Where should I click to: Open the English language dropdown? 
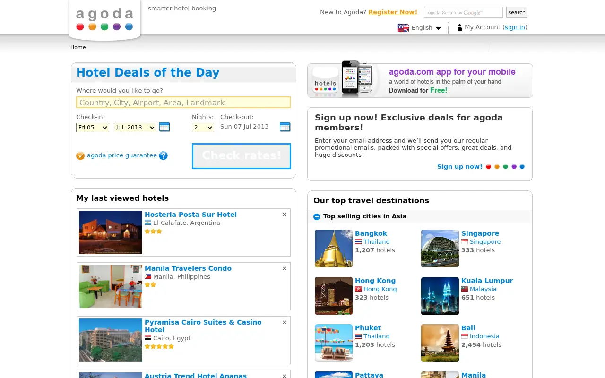(426, 28)
